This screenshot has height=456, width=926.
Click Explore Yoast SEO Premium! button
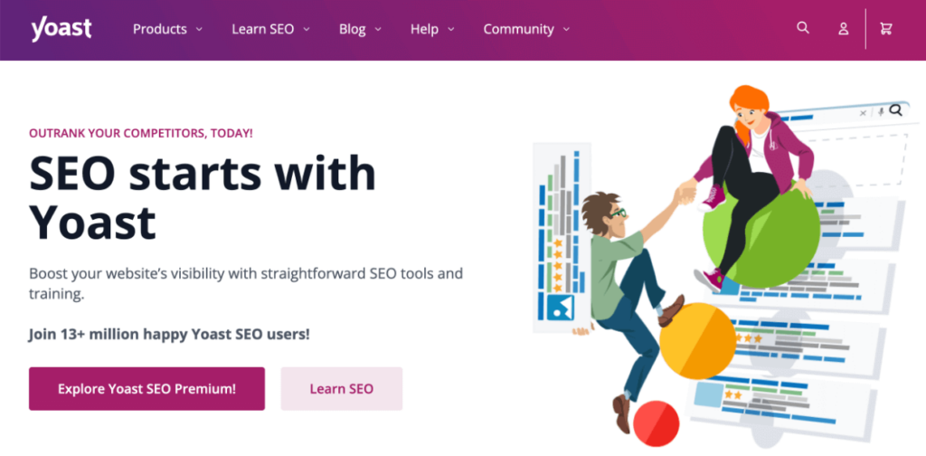(x=147, y=389)
